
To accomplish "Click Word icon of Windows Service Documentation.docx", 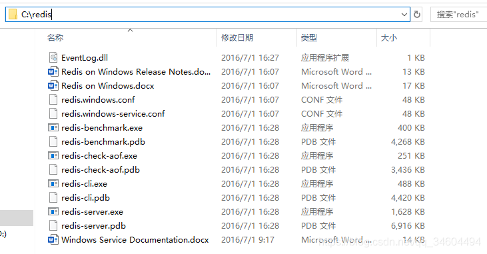I will click(x=53, y=239).
